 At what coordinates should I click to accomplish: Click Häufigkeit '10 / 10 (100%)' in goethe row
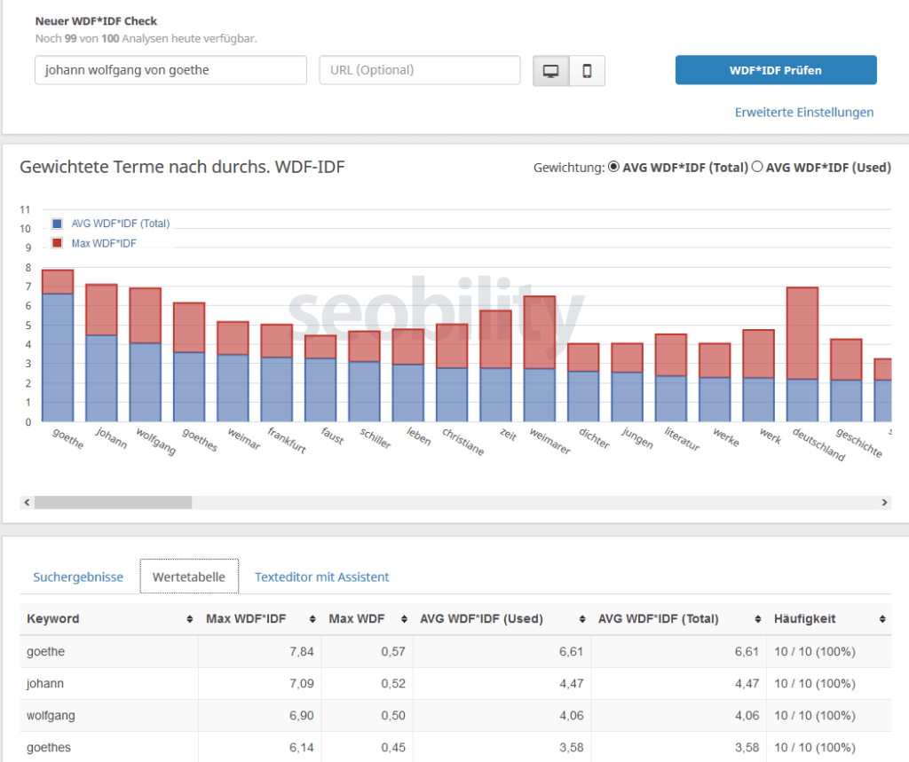(815, 652)
